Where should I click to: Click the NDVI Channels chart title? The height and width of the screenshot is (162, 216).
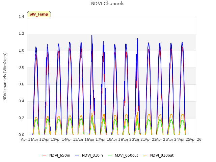pyautogui.click(x=108, y=4)
